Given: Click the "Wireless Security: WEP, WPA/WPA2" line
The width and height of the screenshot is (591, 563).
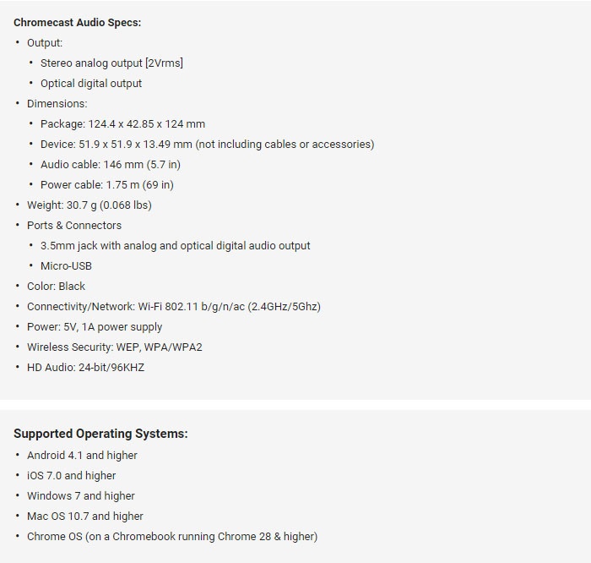Looking at the screenshot, I should pos(114,347).
